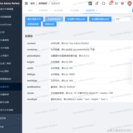
Task: Open 阿里图标库 menu item
Action: pos(11,79)
